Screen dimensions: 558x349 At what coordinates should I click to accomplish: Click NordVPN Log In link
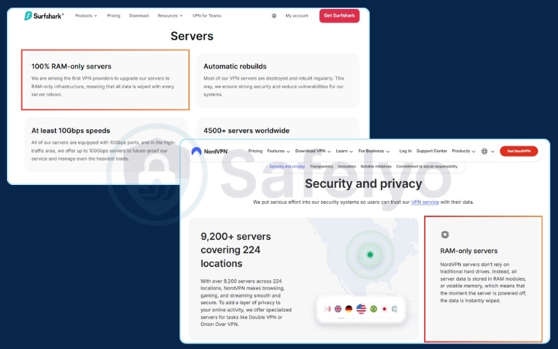[405, 151]
